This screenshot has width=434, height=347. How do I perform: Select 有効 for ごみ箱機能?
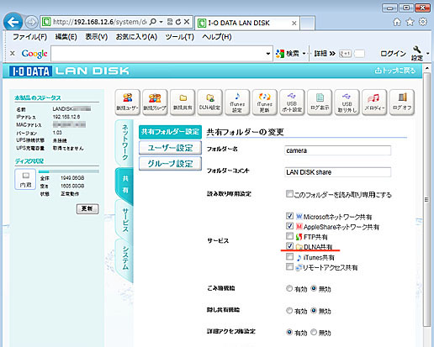289,288
